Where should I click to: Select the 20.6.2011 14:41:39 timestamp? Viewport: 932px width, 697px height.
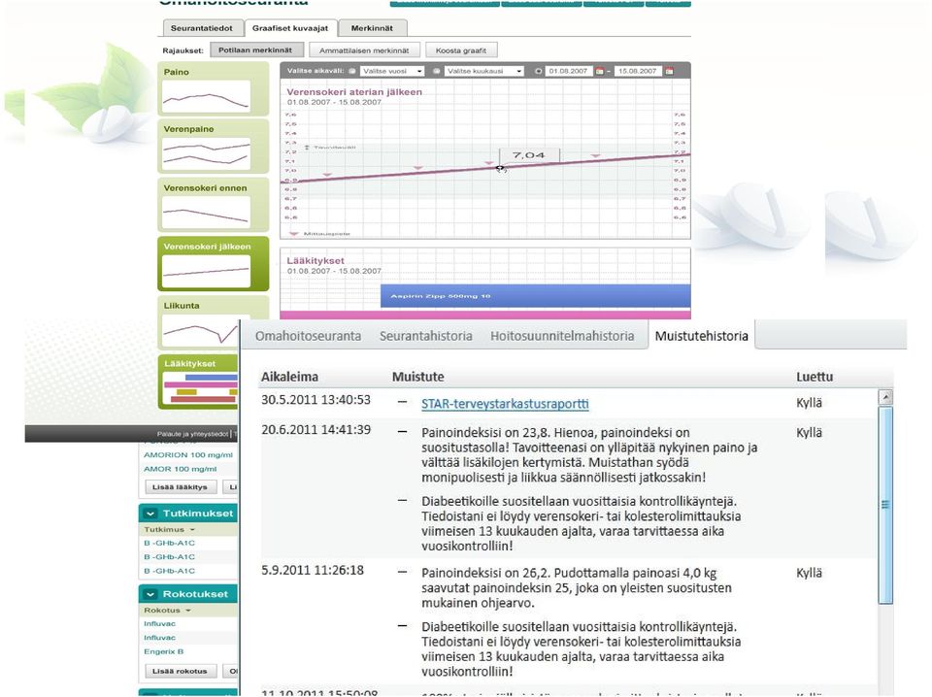point(316,430)
